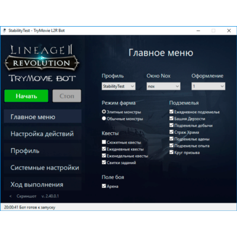Uncheck the Ежедневные квесты checkbox
The image size is (237, 237).
[x=104, y=149]
